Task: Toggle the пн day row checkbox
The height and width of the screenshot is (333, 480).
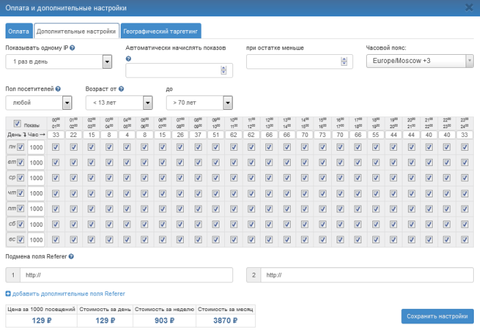Action: tap(20, 146)
